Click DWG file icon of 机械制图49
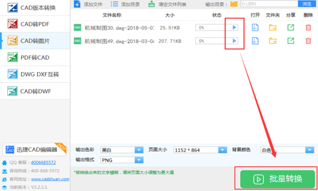 (x=78, y=41)
